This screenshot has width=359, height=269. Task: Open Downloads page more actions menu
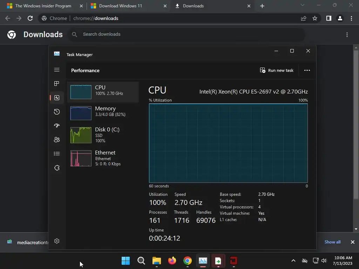click(x=347, y=35)
